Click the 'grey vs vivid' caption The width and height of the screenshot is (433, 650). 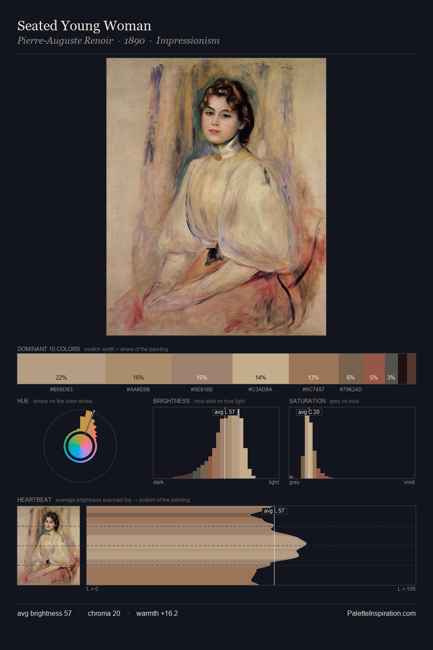(344, 401)
